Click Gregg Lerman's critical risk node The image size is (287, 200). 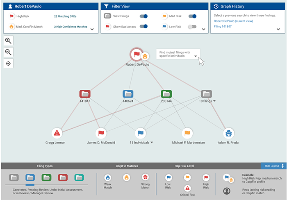(57, 133)
